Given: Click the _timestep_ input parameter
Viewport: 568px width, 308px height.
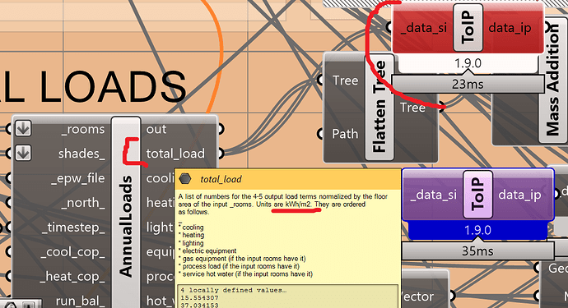Looking at the screenshot, I should 73,228.
